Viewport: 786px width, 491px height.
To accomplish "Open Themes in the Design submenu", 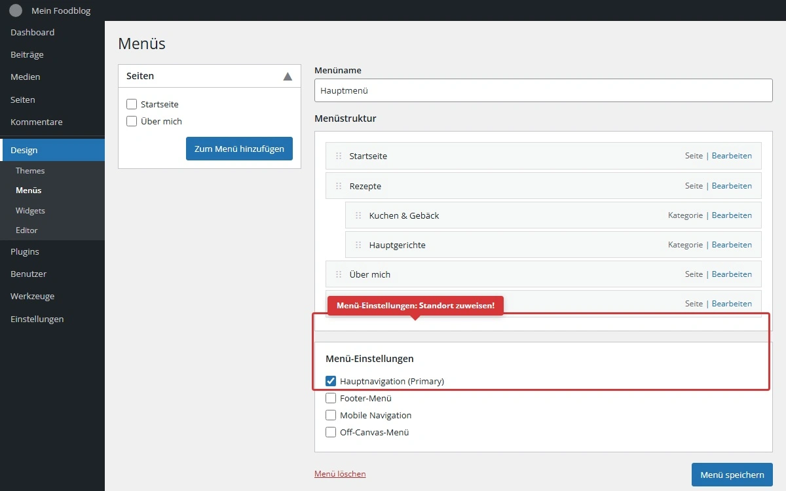I will click(30, 171).
